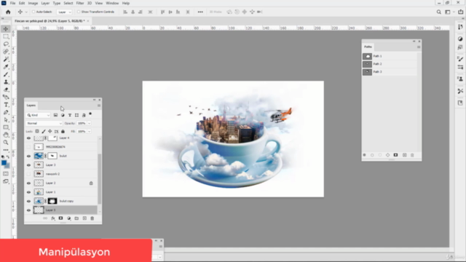
Task: Select the Eyedropper tool
Action: click(6, 67)
